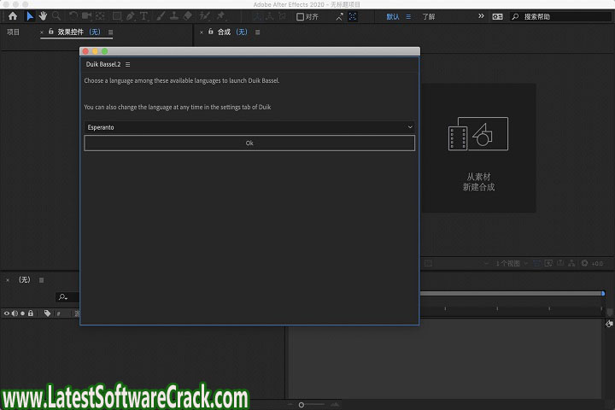
Task: Click the timeline time navigator end handle
Action: (x=603, y=294)
